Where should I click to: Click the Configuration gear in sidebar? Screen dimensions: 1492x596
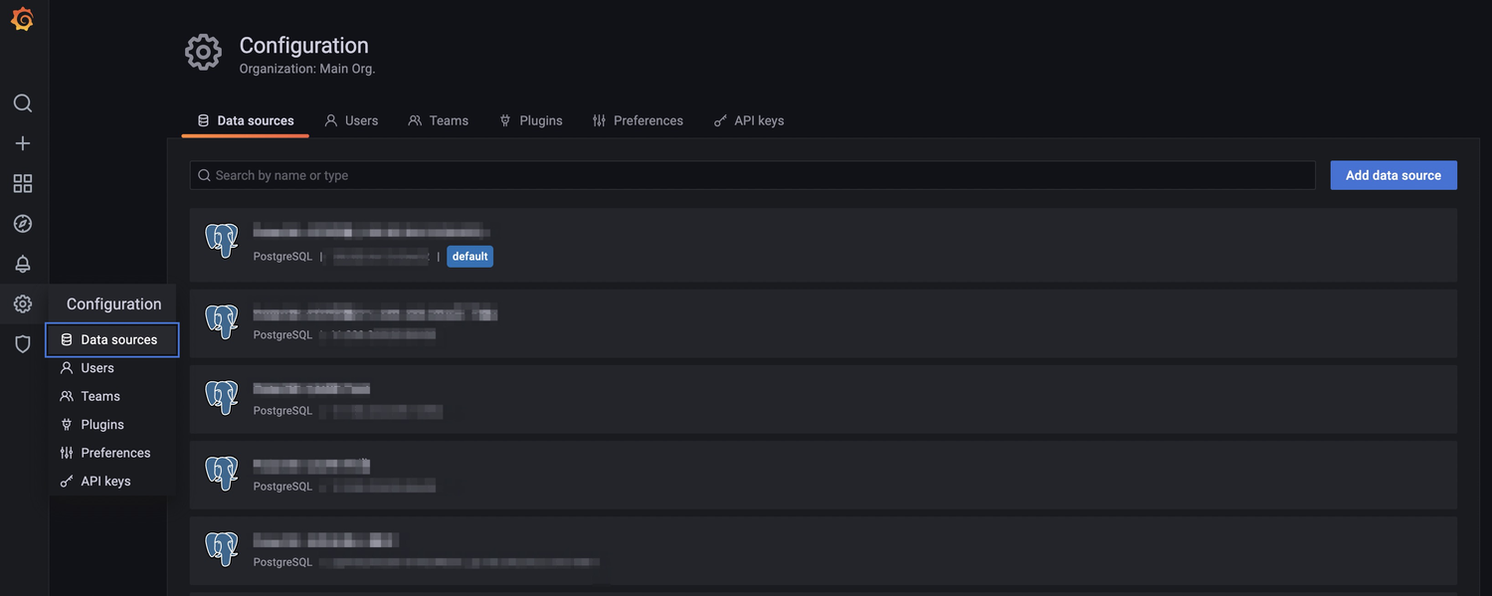pos(22,304)
